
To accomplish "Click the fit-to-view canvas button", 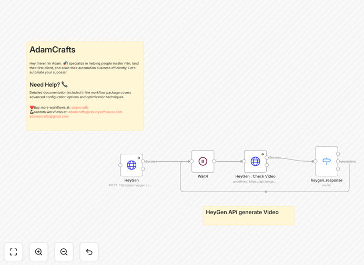I will pyautogui.click(x=14, y=252).
